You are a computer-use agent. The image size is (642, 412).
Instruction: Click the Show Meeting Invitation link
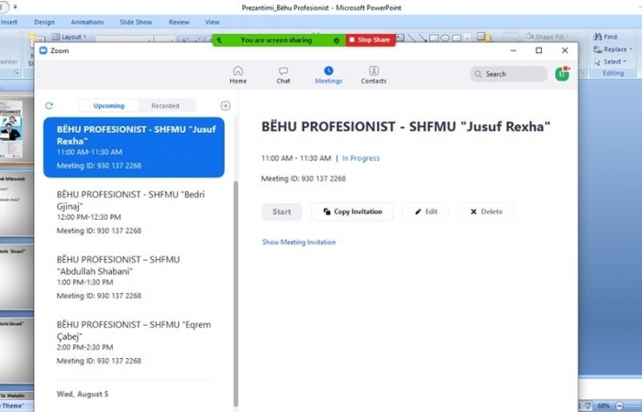[299, 243]
